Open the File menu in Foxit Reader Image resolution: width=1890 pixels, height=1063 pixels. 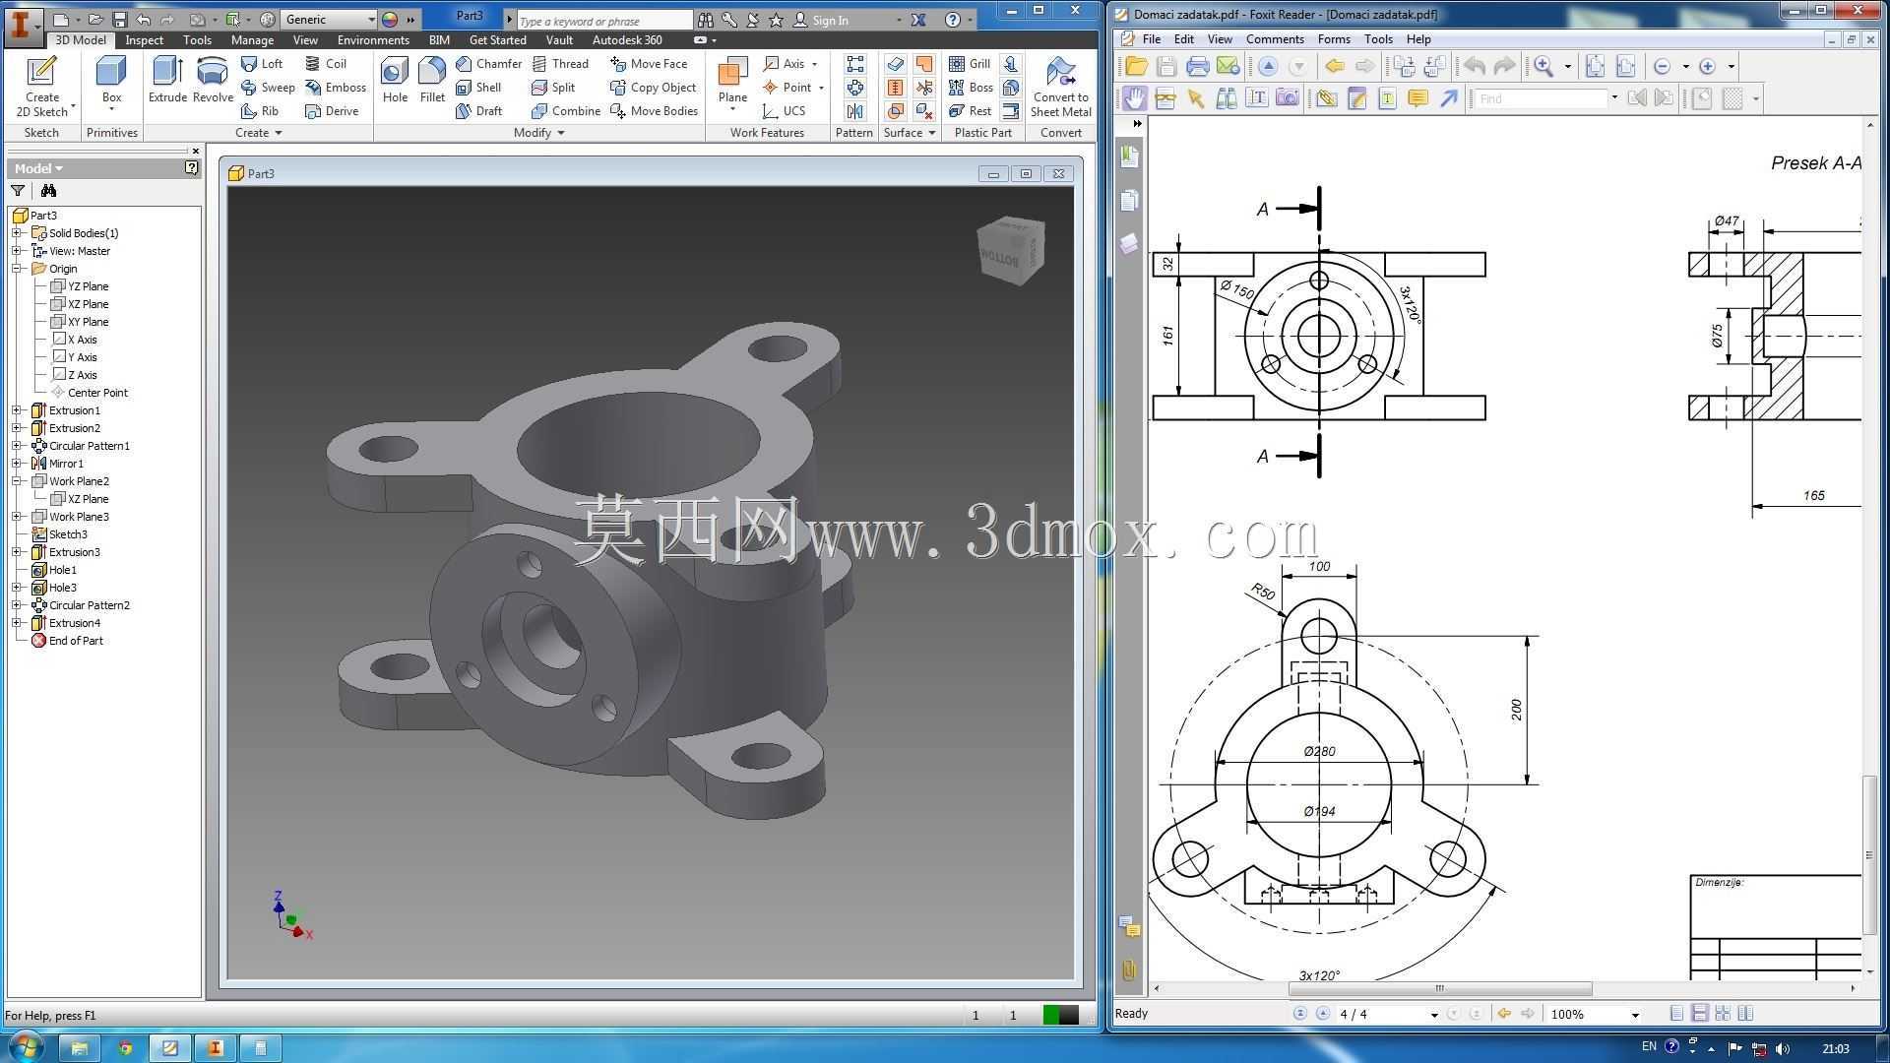click(x=1151, y=39)
